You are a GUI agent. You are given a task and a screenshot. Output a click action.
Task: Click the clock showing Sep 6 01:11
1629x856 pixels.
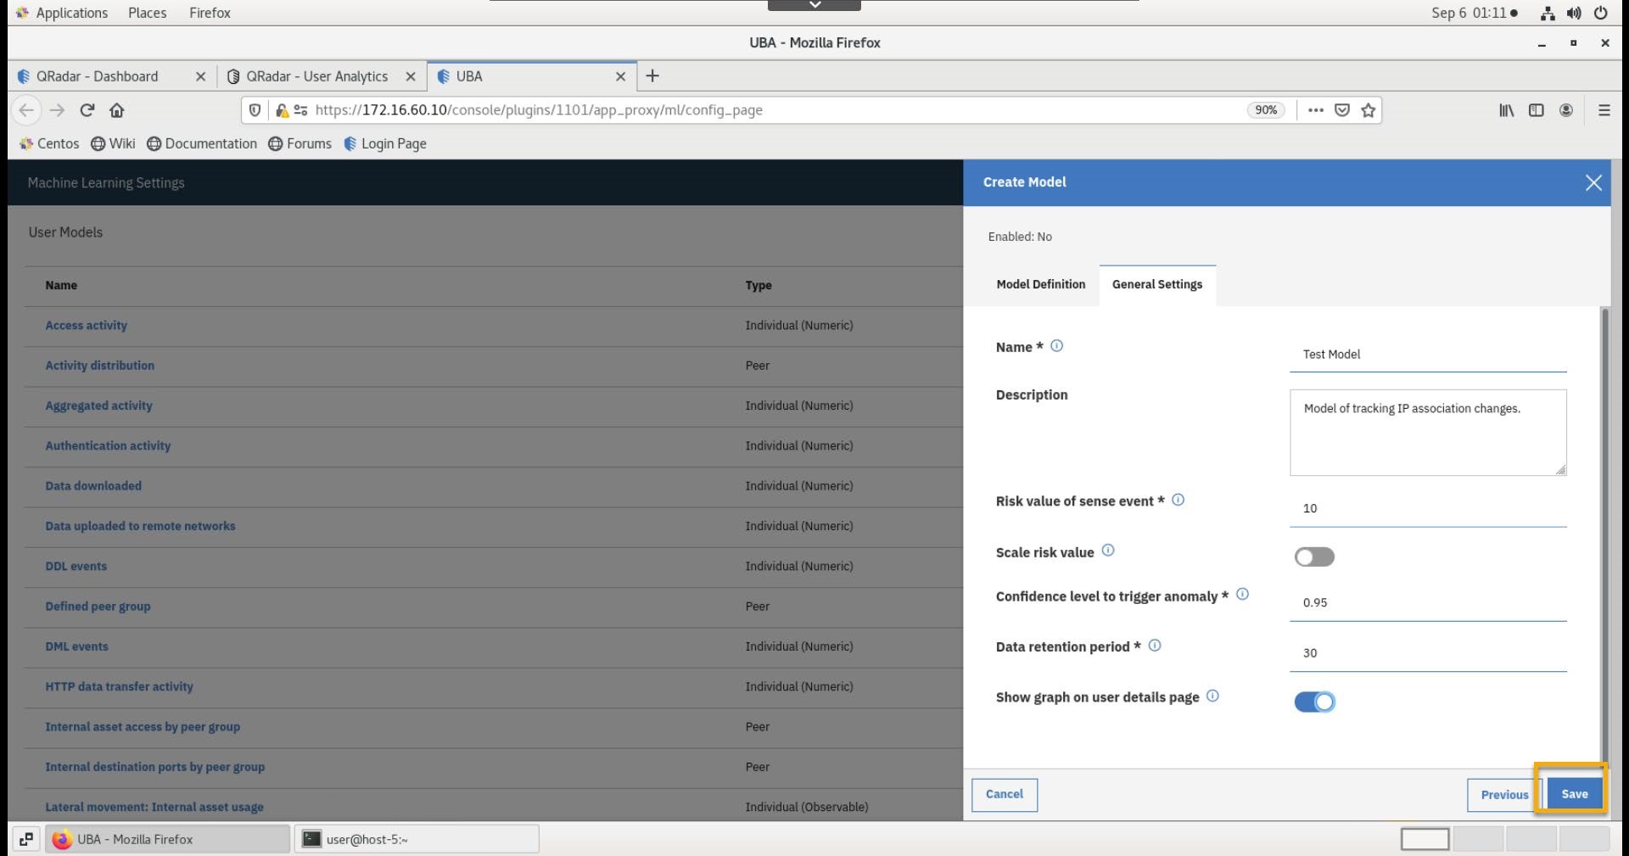click(x=1474, y=13)
